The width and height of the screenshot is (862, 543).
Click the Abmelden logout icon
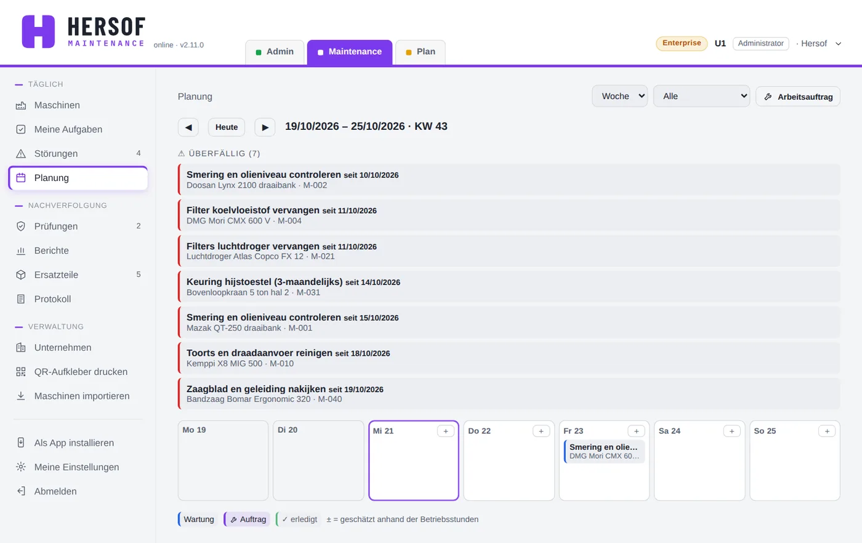21,491
